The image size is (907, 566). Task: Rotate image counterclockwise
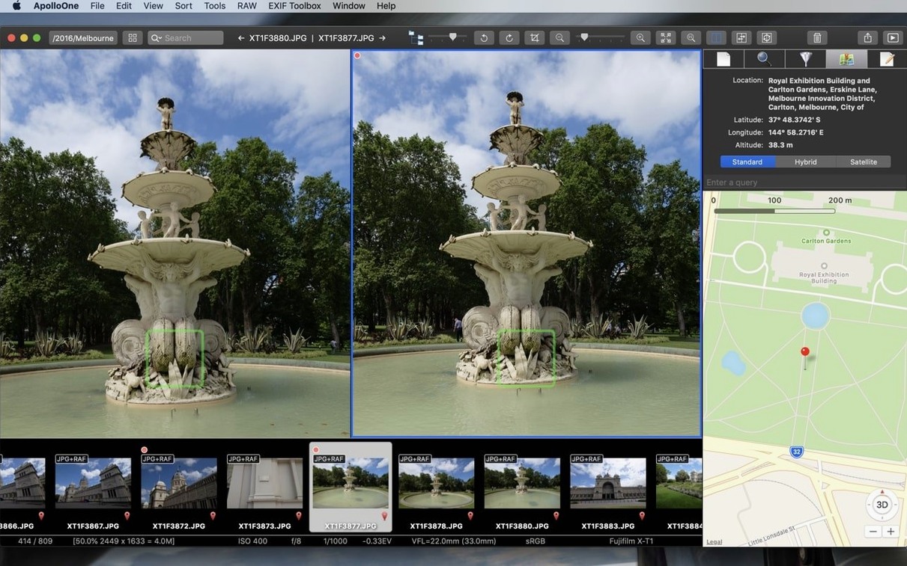[x=484, y=38]
